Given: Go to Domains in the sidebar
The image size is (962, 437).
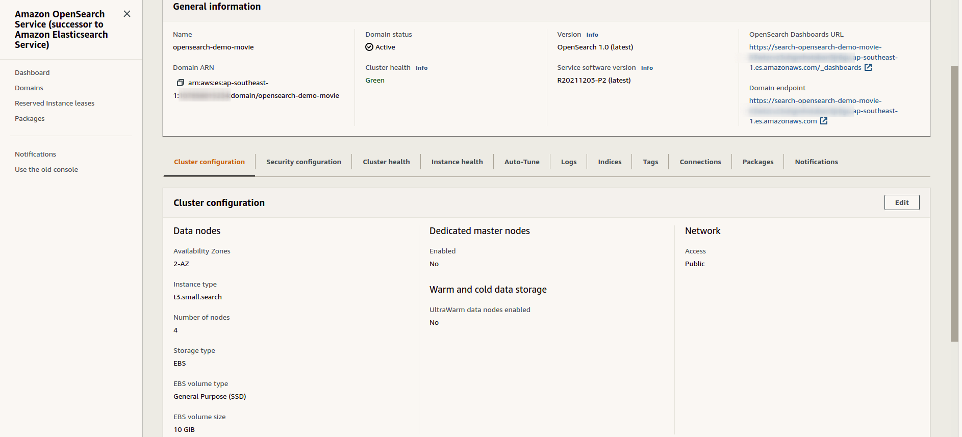Looking at the screenshot, I should [x=29, y=88].
